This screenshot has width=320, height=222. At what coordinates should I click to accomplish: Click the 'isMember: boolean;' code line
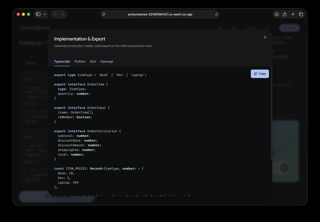[75, 117]
